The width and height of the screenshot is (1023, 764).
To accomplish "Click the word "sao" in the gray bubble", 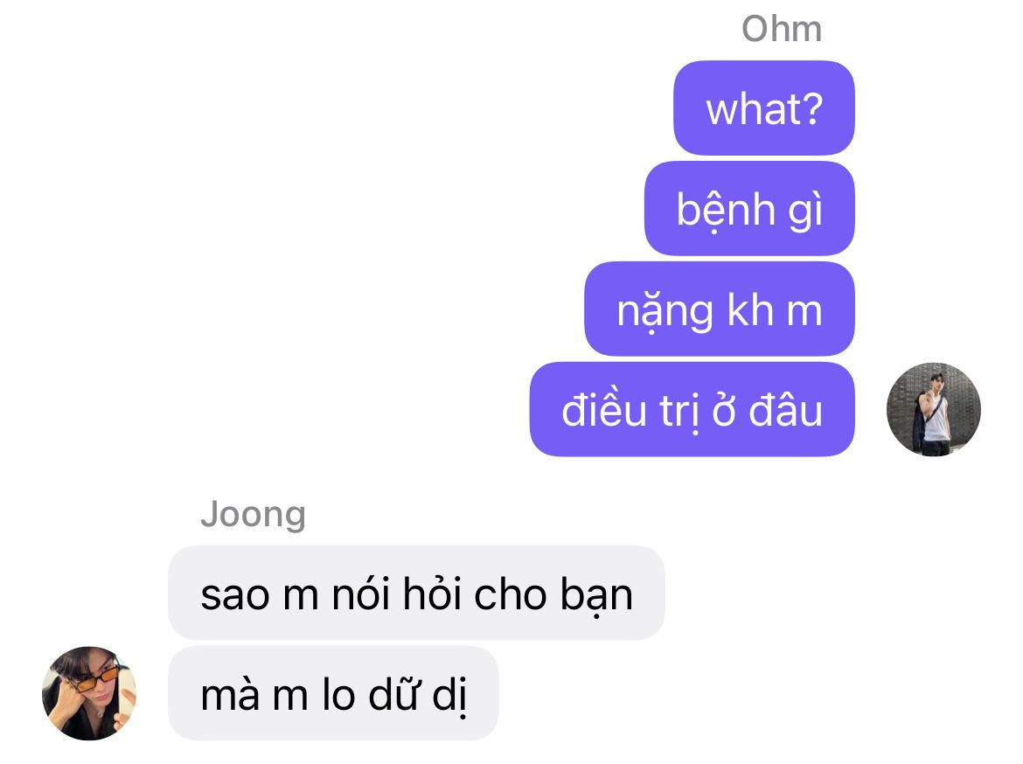I will [x=235, y=596].
